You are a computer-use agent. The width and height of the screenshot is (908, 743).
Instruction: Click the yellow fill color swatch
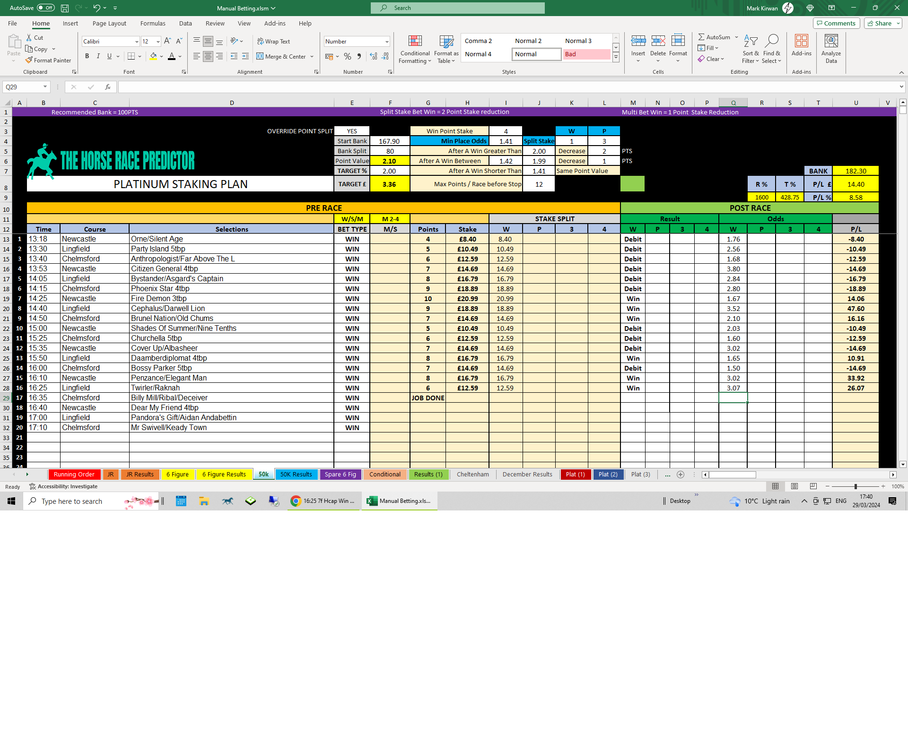click(153, 56)
